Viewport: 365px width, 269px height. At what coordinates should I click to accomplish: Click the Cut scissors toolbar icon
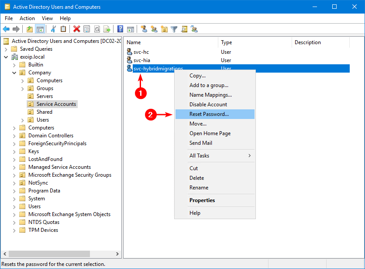(x=53, y=29)
